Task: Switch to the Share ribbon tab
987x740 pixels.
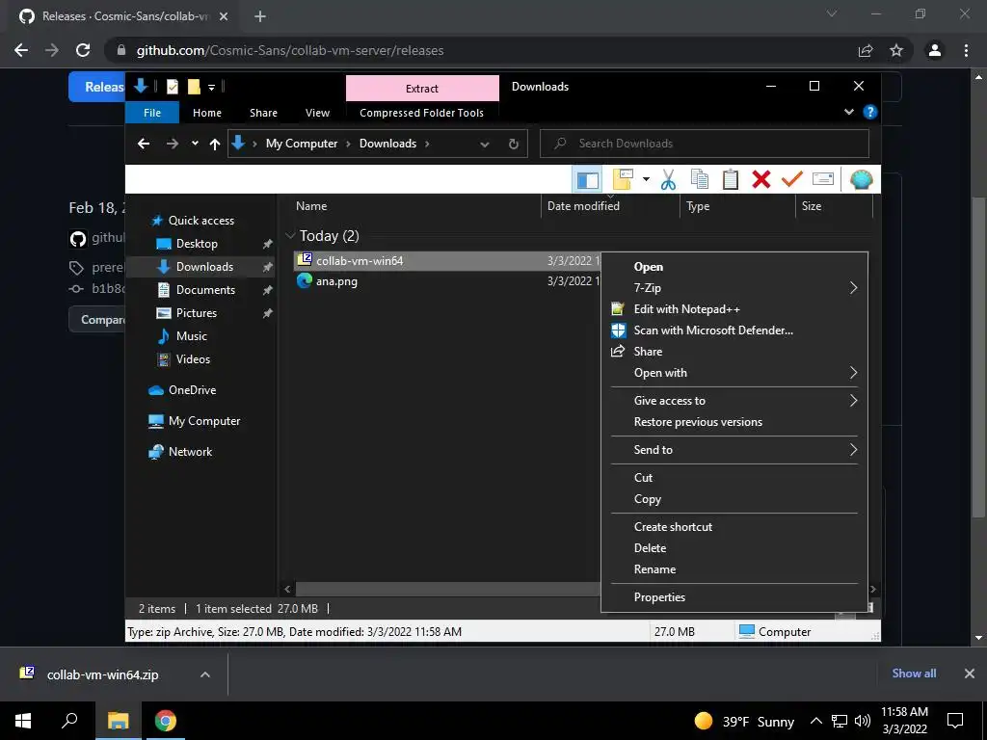Action: click(263, 113)
